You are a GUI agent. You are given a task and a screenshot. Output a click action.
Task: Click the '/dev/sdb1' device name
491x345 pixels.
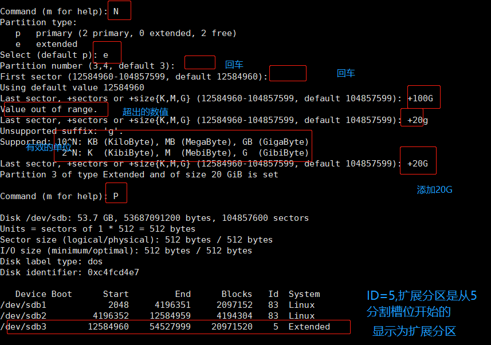tap(23, 305)
